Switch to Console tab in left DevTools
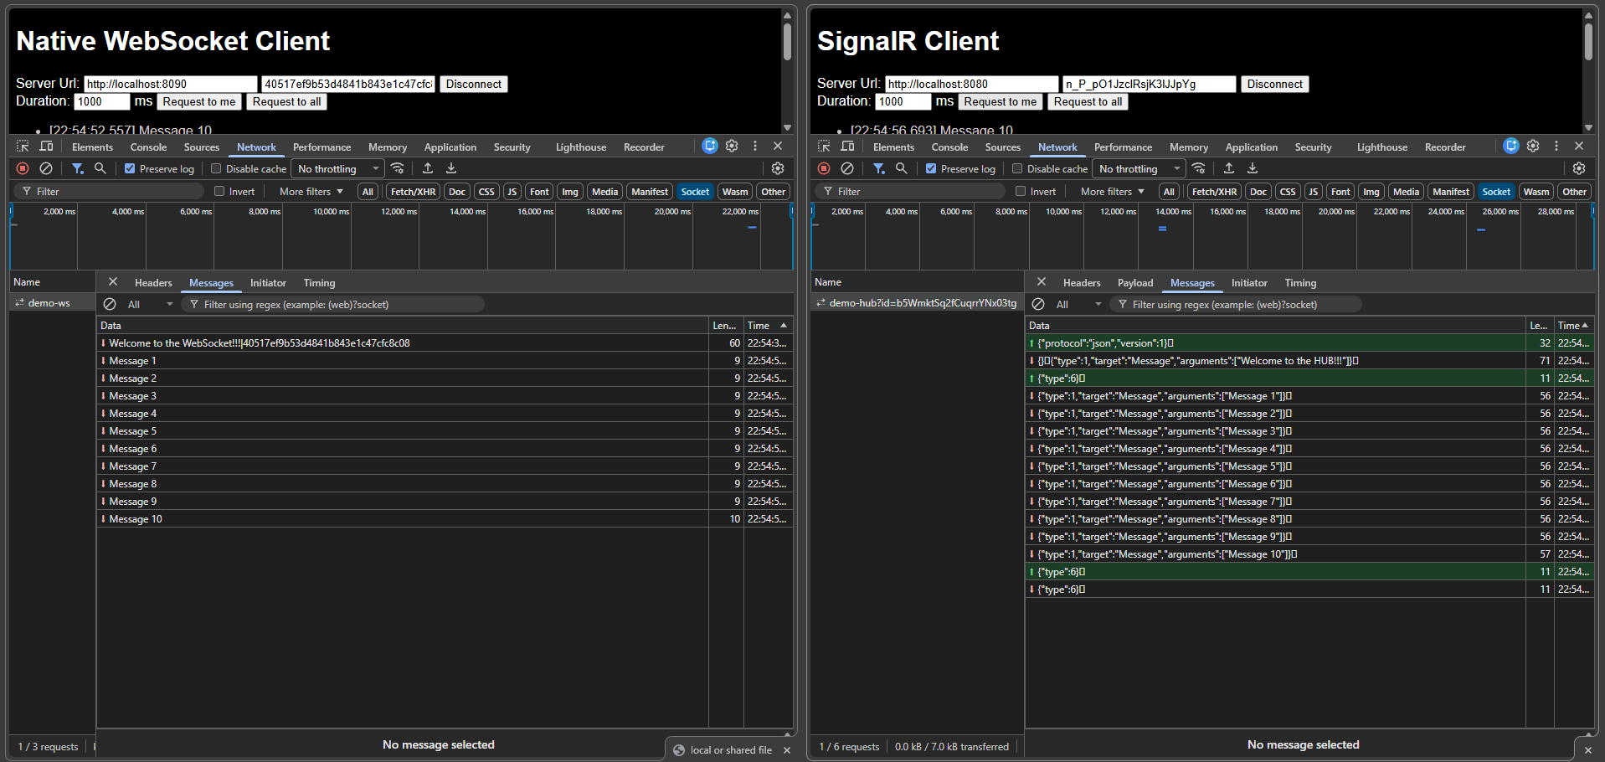Image resolution: width=1605 pixels, height=762 pixels. pyautogui.click(x=148, y=147)
